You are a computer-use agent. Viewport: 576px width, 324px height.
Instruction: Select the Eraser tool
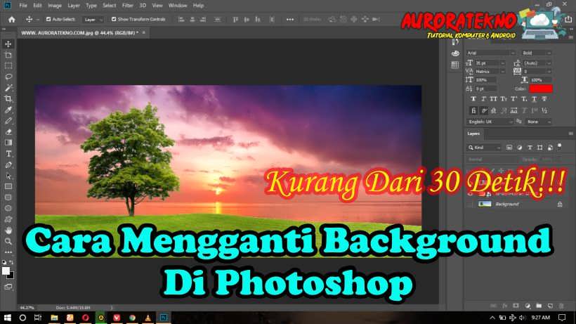point(8,131)
